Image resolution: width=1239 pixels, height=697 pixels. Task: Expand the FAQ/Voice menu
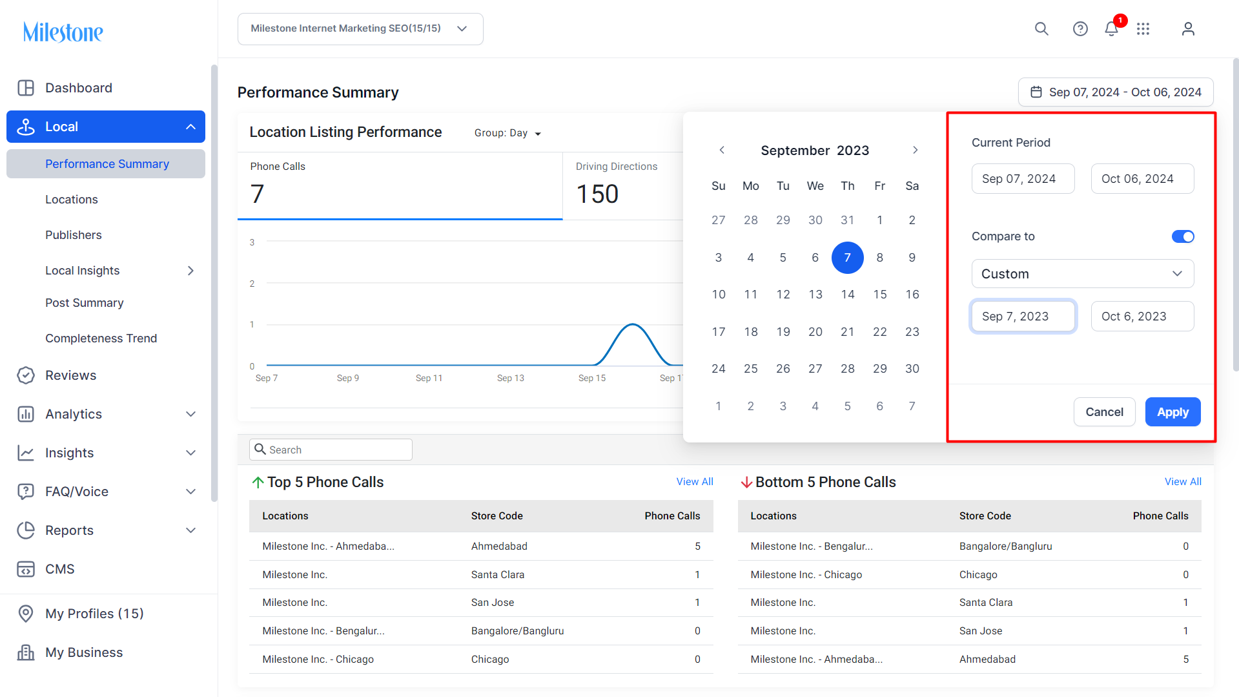pos(190,492)
